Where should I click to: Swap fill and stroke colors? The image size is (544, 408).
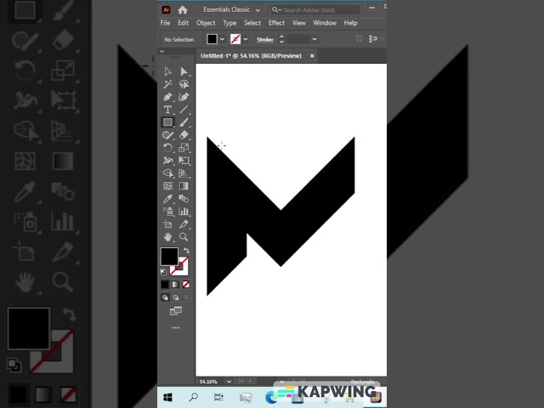tap(186, 250)
